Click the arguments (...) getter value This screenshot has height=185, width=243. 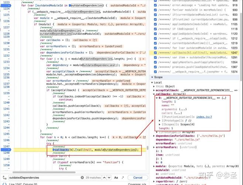point(182,109)
